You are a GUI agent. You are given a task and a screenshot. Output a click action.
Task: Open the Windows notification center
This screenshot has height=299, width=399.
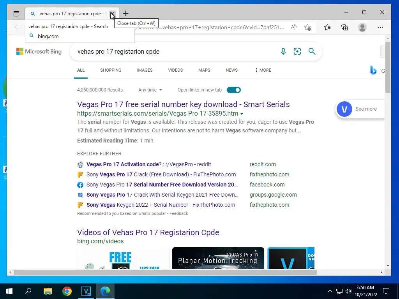point(386,291)
